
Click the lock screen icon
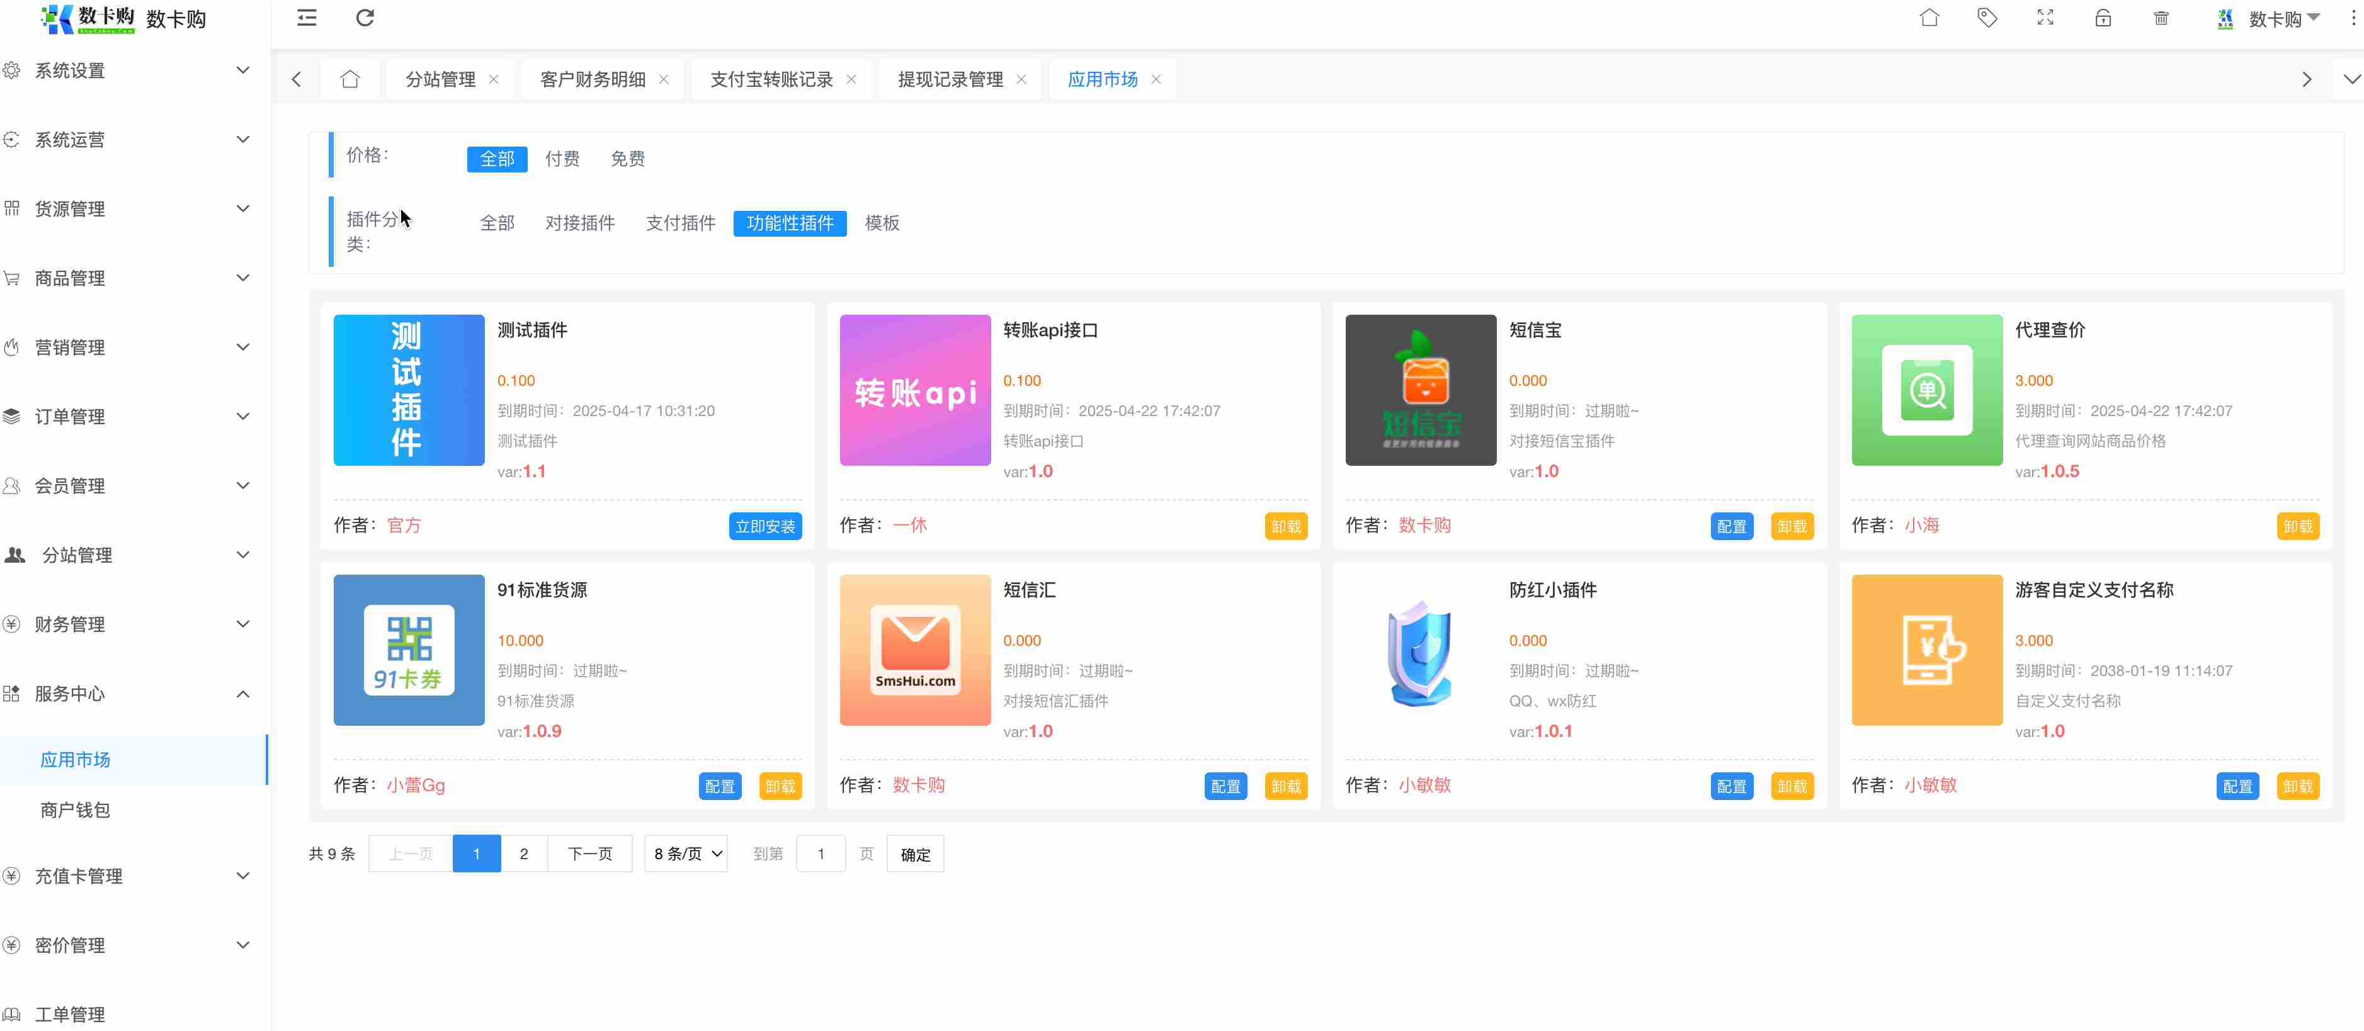[x=2103, y=18]
